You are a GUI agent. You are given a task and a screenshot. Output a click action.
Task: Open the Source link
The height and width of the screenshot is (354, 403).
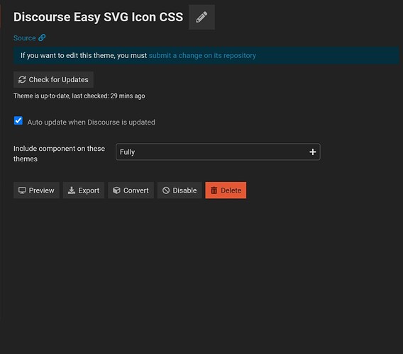pos(29,38)
